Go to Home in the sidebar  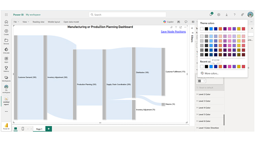tap(6, 23)
